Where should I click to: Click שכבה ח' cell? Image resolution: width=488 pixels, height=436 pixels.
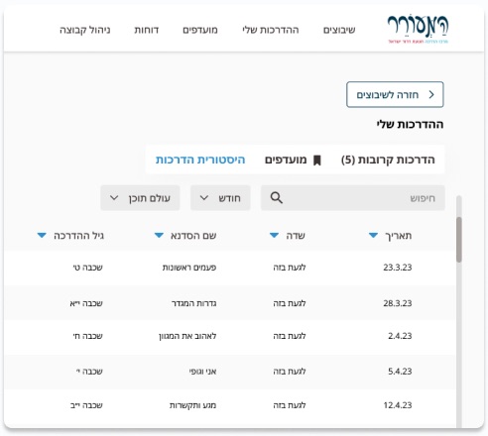pos(87,336)
